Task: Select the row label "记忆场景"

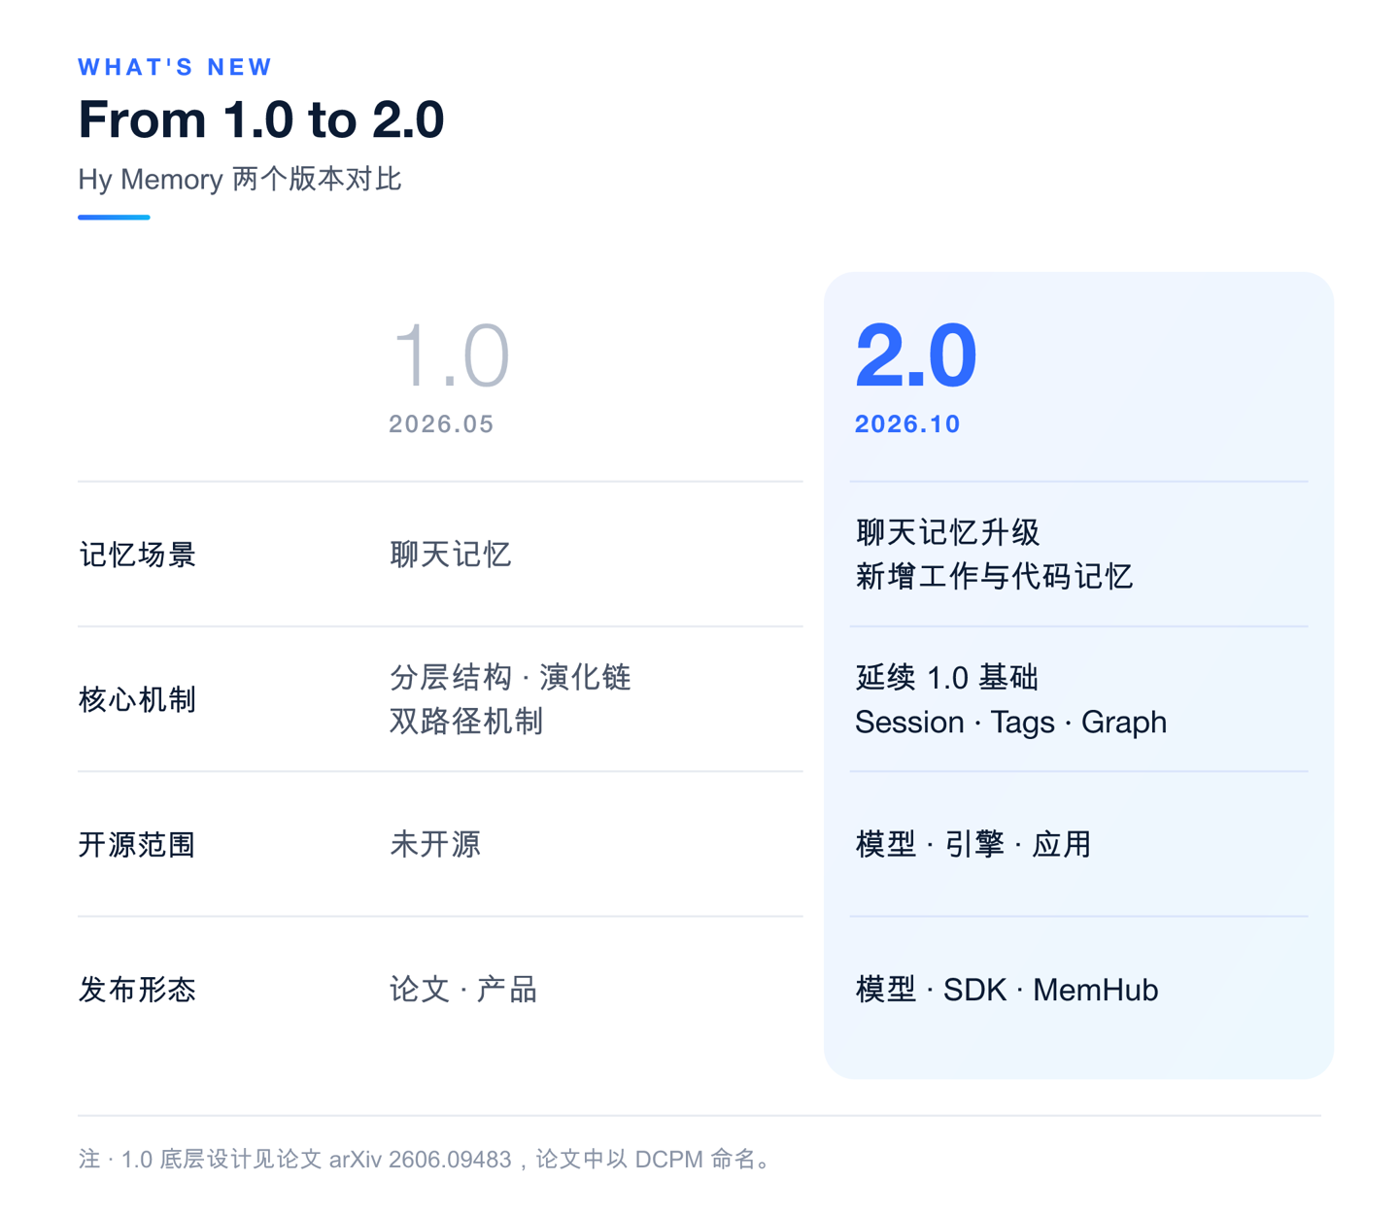Action: (137, 555)
